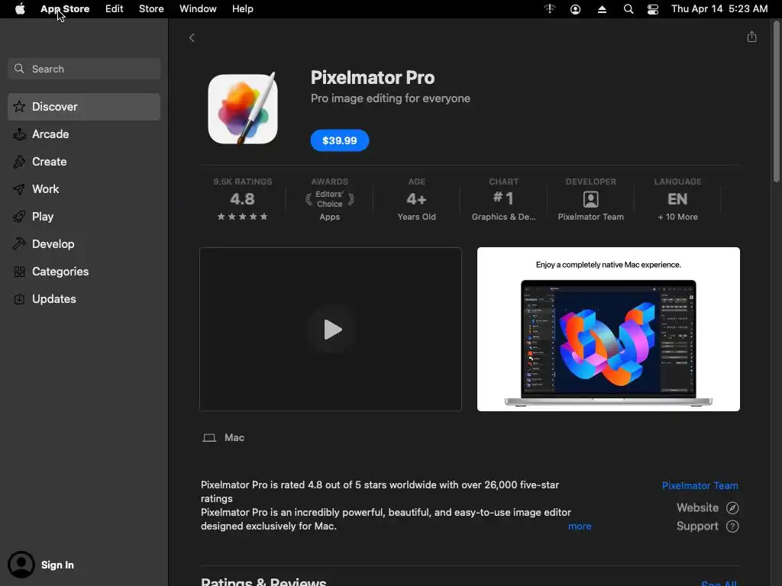This screenshot has width=782, height=586.
Task: Click the Categories grid icon
Action: pos(19,272)
